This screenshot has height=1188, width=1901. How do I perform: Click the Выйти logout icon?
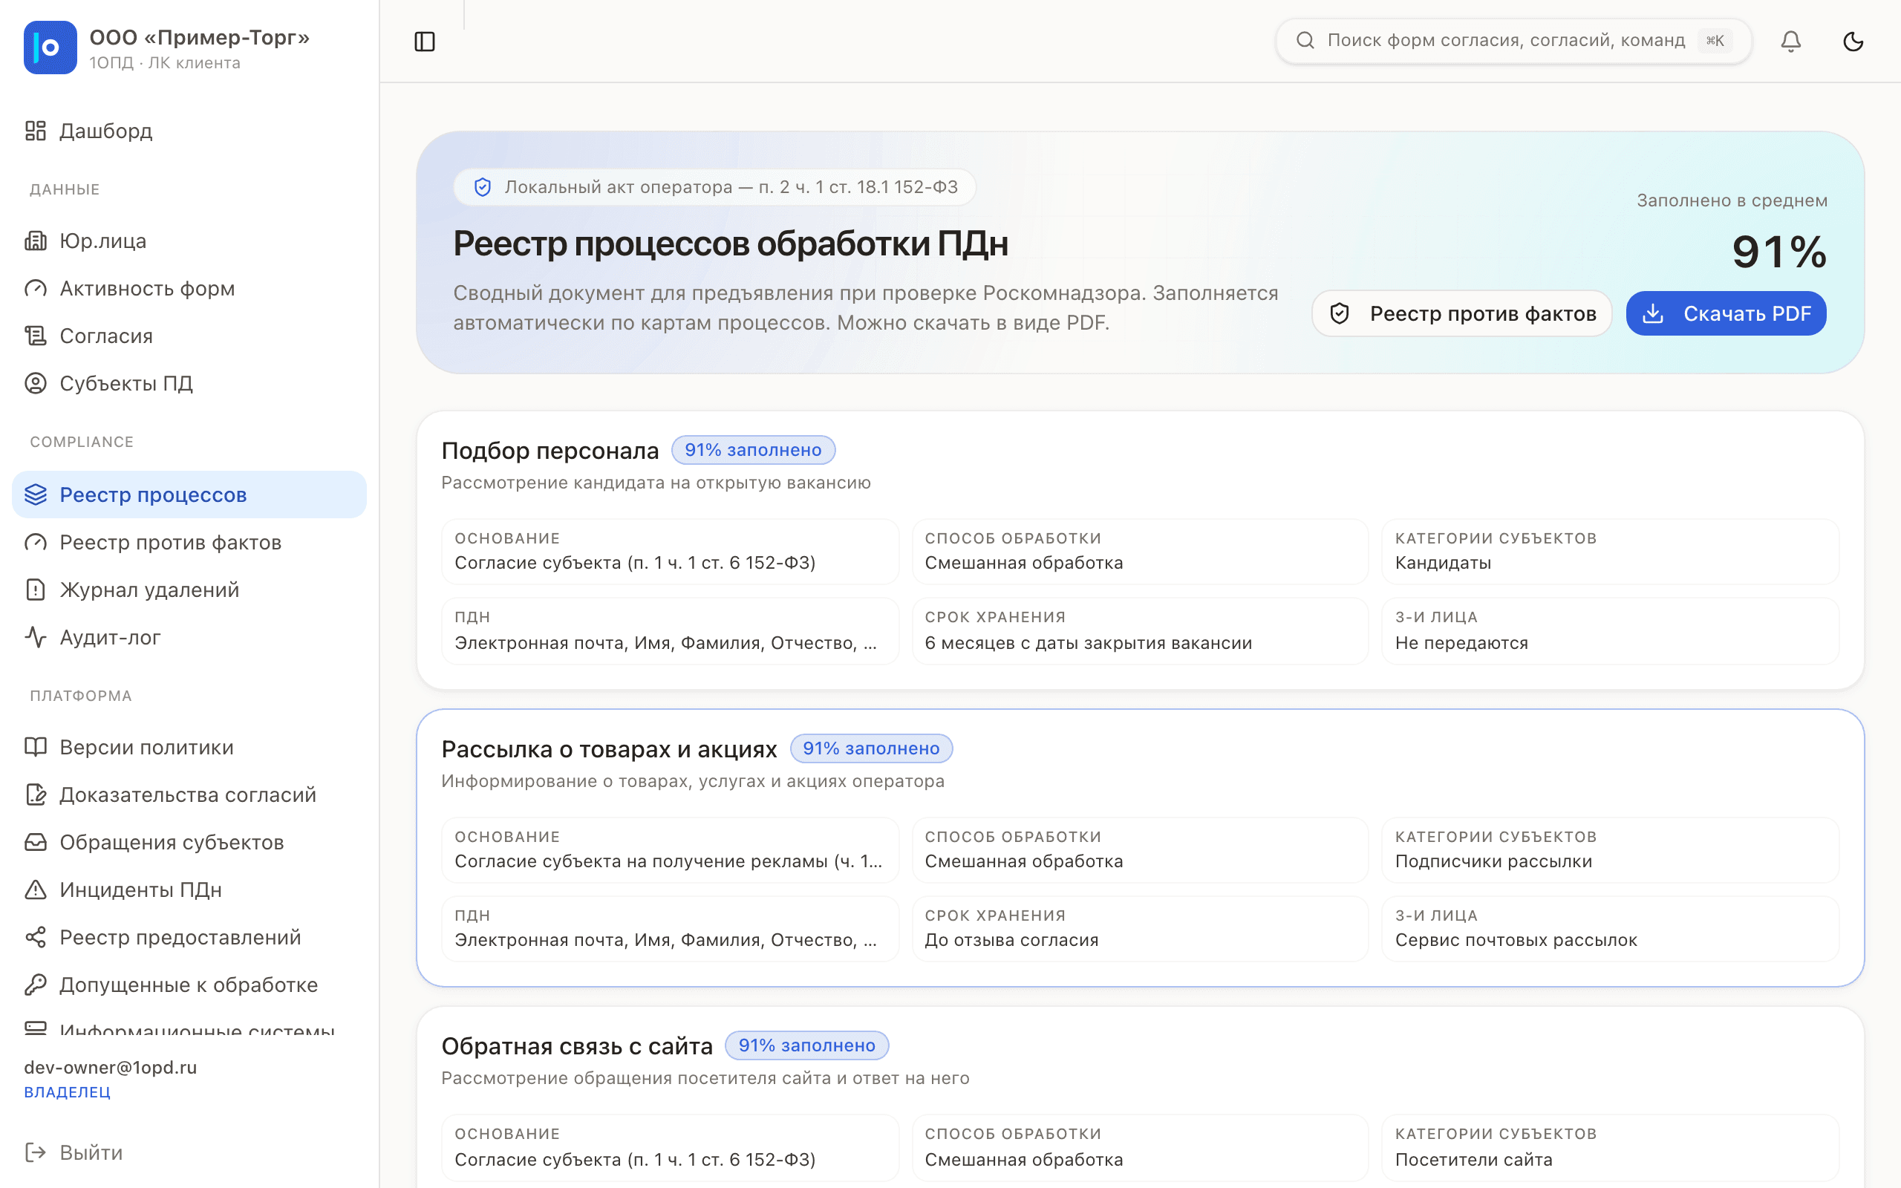point(36,1152)
